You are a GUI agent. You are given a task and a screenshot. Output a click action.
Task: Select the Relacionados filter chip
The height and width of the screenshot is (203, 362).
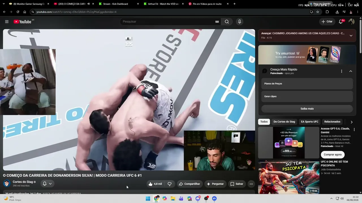pos(332,122)
